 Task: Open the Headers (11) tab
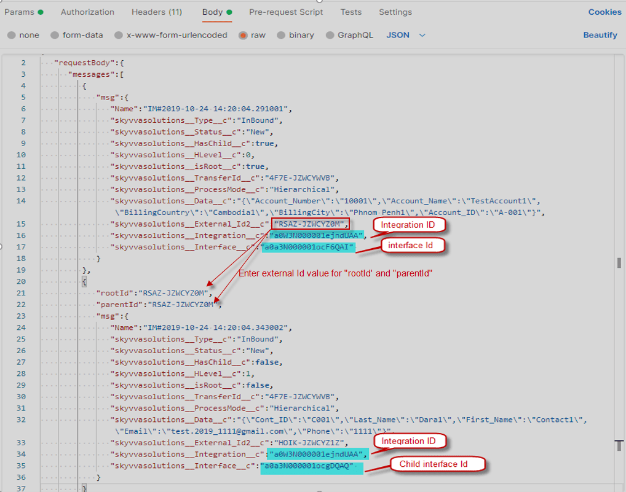tap(157, 12)
